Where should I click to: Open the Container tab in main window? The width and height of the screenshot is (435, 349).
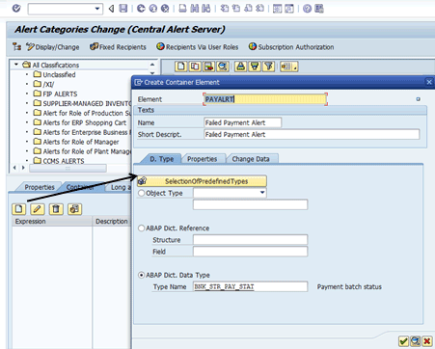[80, 187]
